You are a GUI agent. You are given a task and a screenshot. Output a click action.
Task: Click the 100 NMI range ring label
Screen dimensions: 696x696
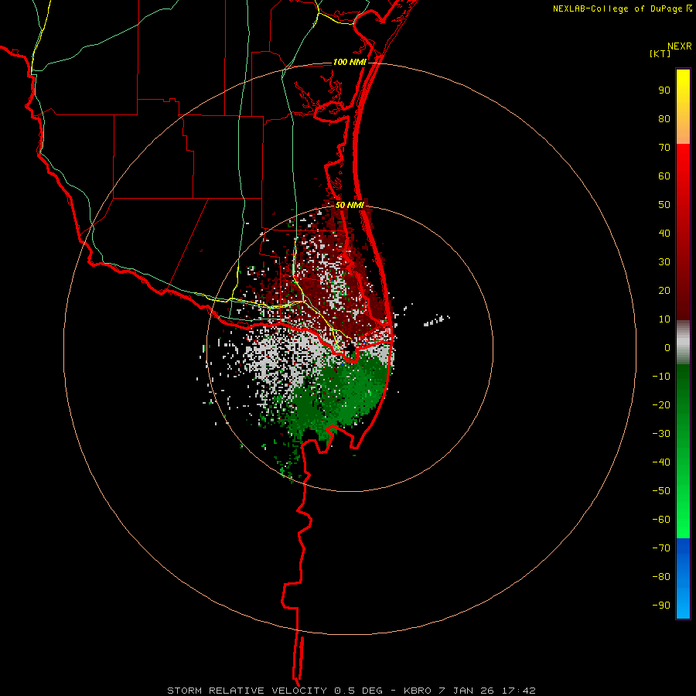pos(350,62)
